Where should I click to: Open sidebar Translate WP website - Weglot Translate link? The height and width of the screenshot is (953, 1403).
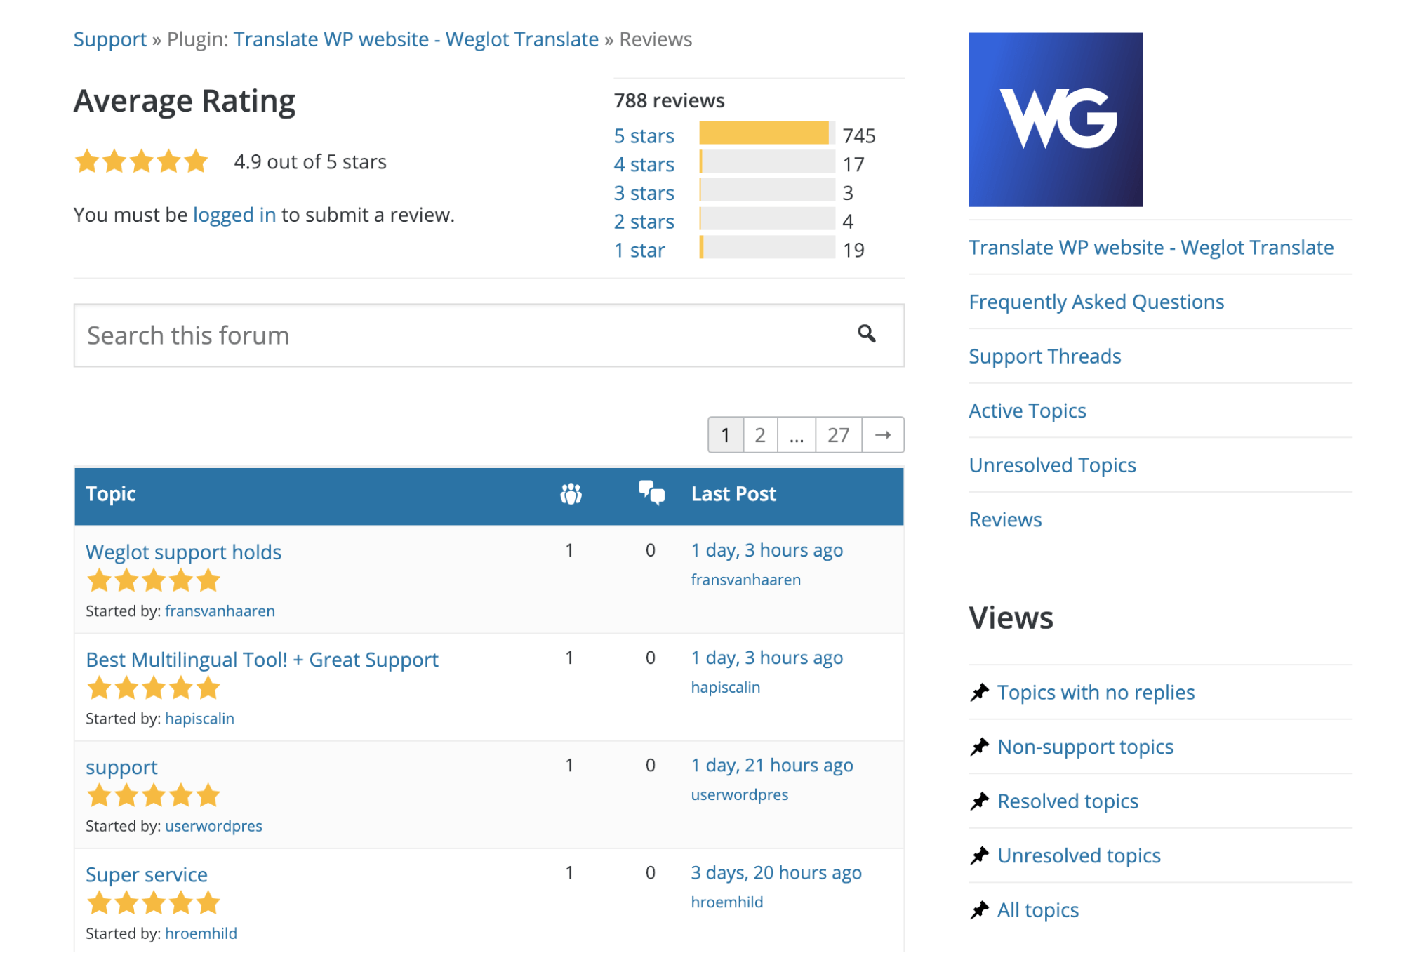1150,247
